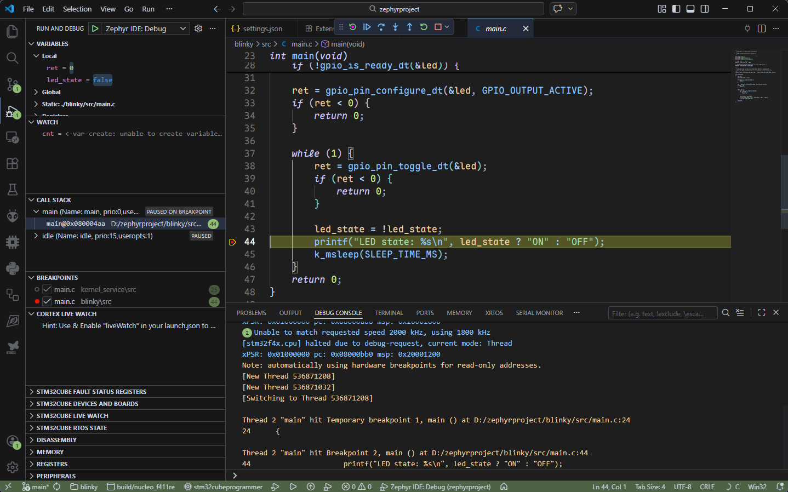The image size is (788, 492).
Task: Click the CRLF line ending in status bar
Action: click(707, 487)
